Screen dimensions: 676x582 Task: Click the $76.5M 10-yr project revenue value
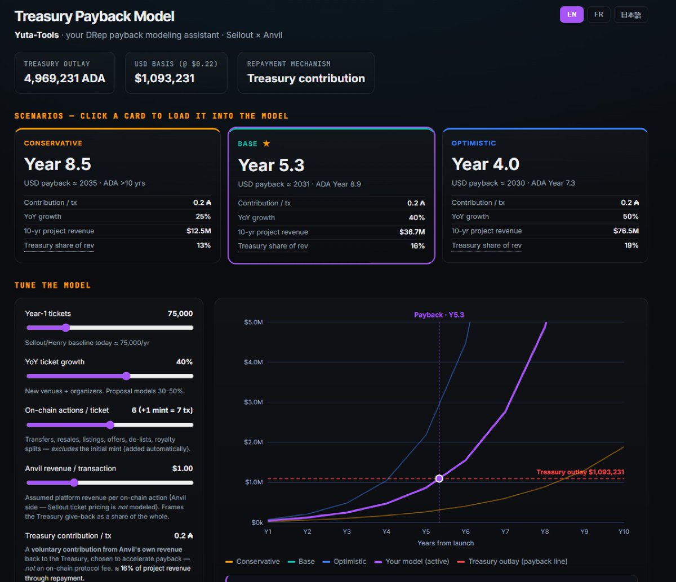click(626, 231)
